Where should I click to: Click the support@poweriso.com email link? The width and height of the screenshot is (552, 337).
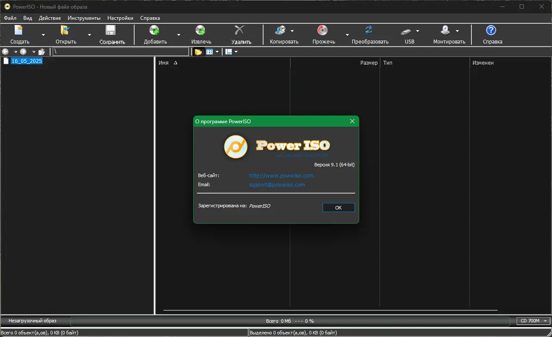coord(277,185)
